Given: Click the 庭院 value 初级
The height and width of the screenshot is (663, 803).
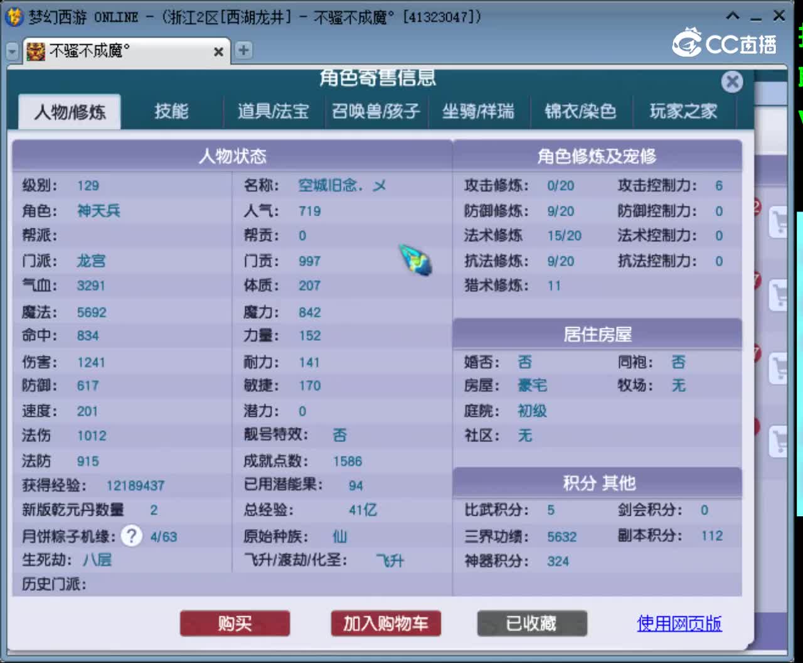Looking at the screenshot, I should point(533,411).
